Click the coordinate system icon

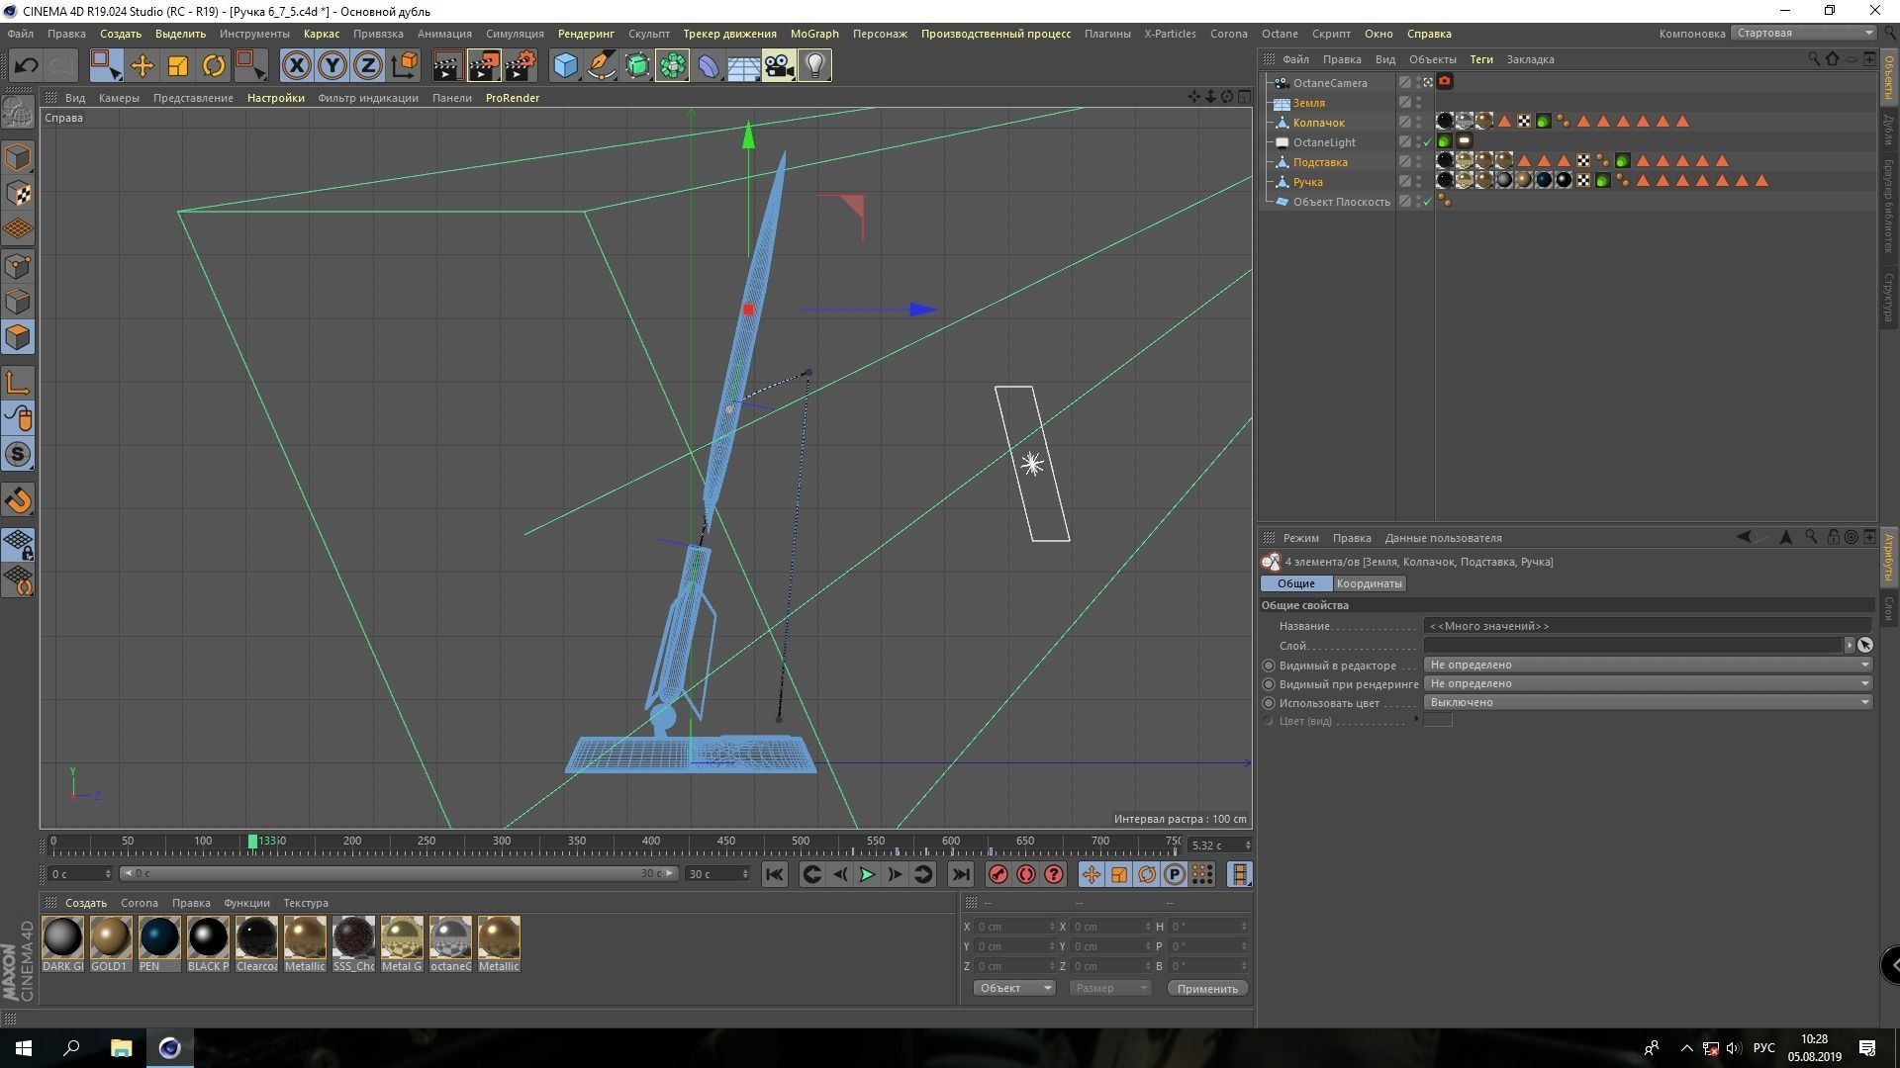coord(404,66)
